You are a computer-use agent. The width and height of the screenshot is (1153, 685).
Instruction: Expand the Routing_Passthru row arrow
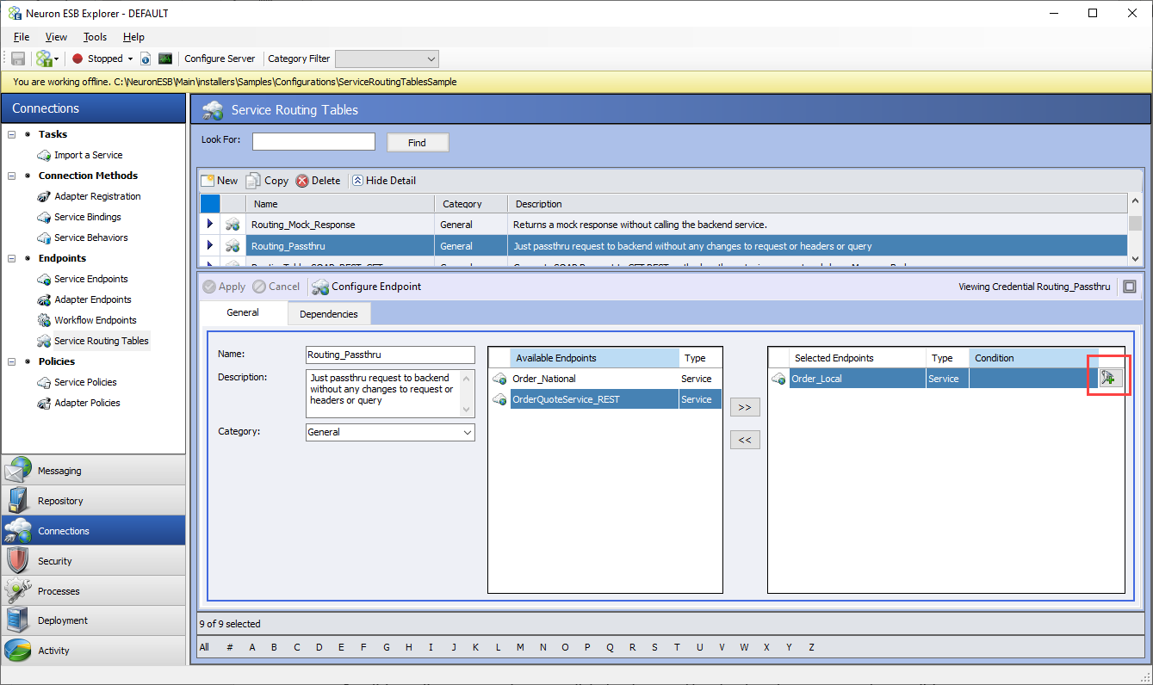(210, 246)
